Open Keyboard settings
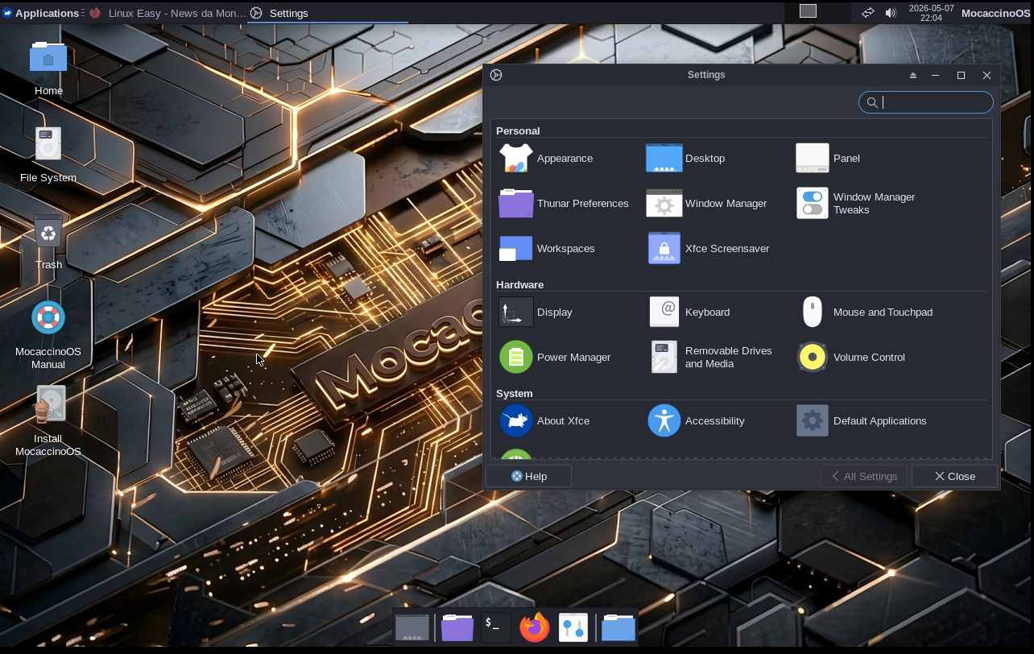Screen dimensions: 1034x654 689,312
